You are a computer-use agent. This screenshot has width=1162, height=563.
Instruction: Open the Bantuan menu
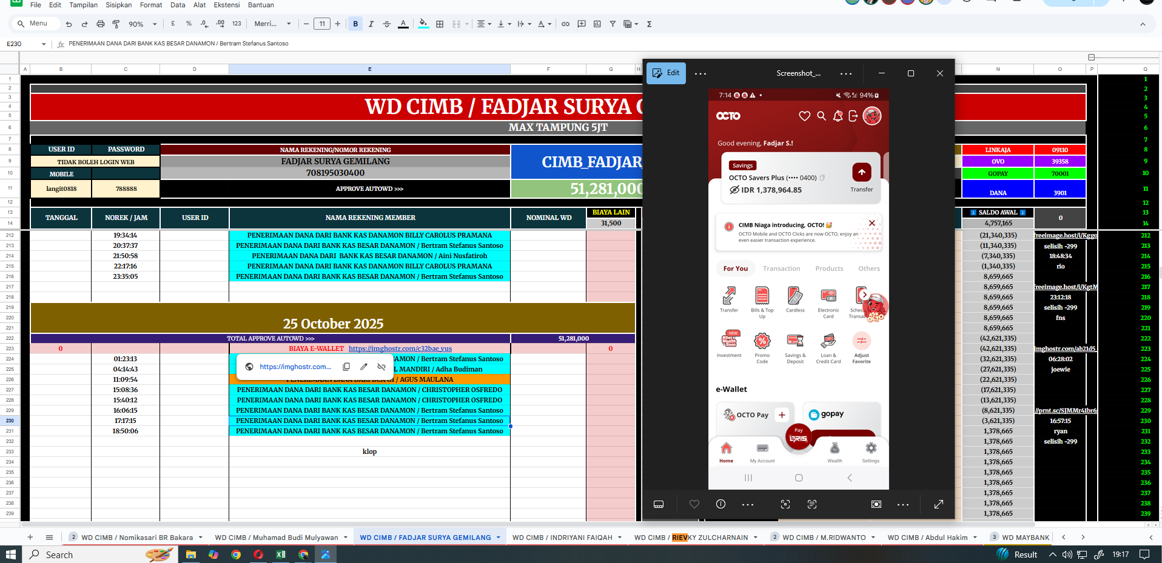pos(261,5)
